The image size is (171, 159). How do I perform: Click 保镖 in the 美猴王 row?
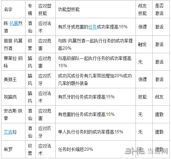[142, 79]
